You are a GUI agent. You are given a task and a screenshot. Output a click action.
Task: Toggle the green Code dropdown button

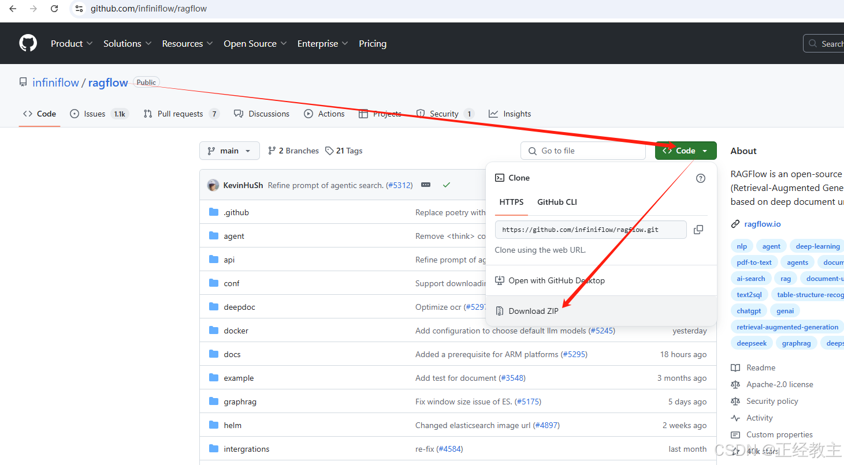click(686, 151)
